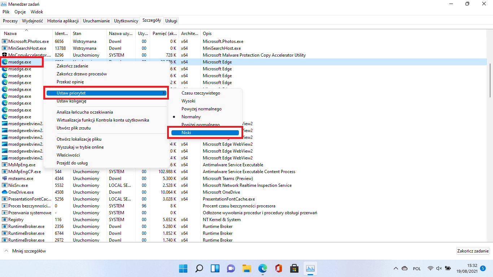
Task: Click the POL language indicator
Action: tap(417, 269)
